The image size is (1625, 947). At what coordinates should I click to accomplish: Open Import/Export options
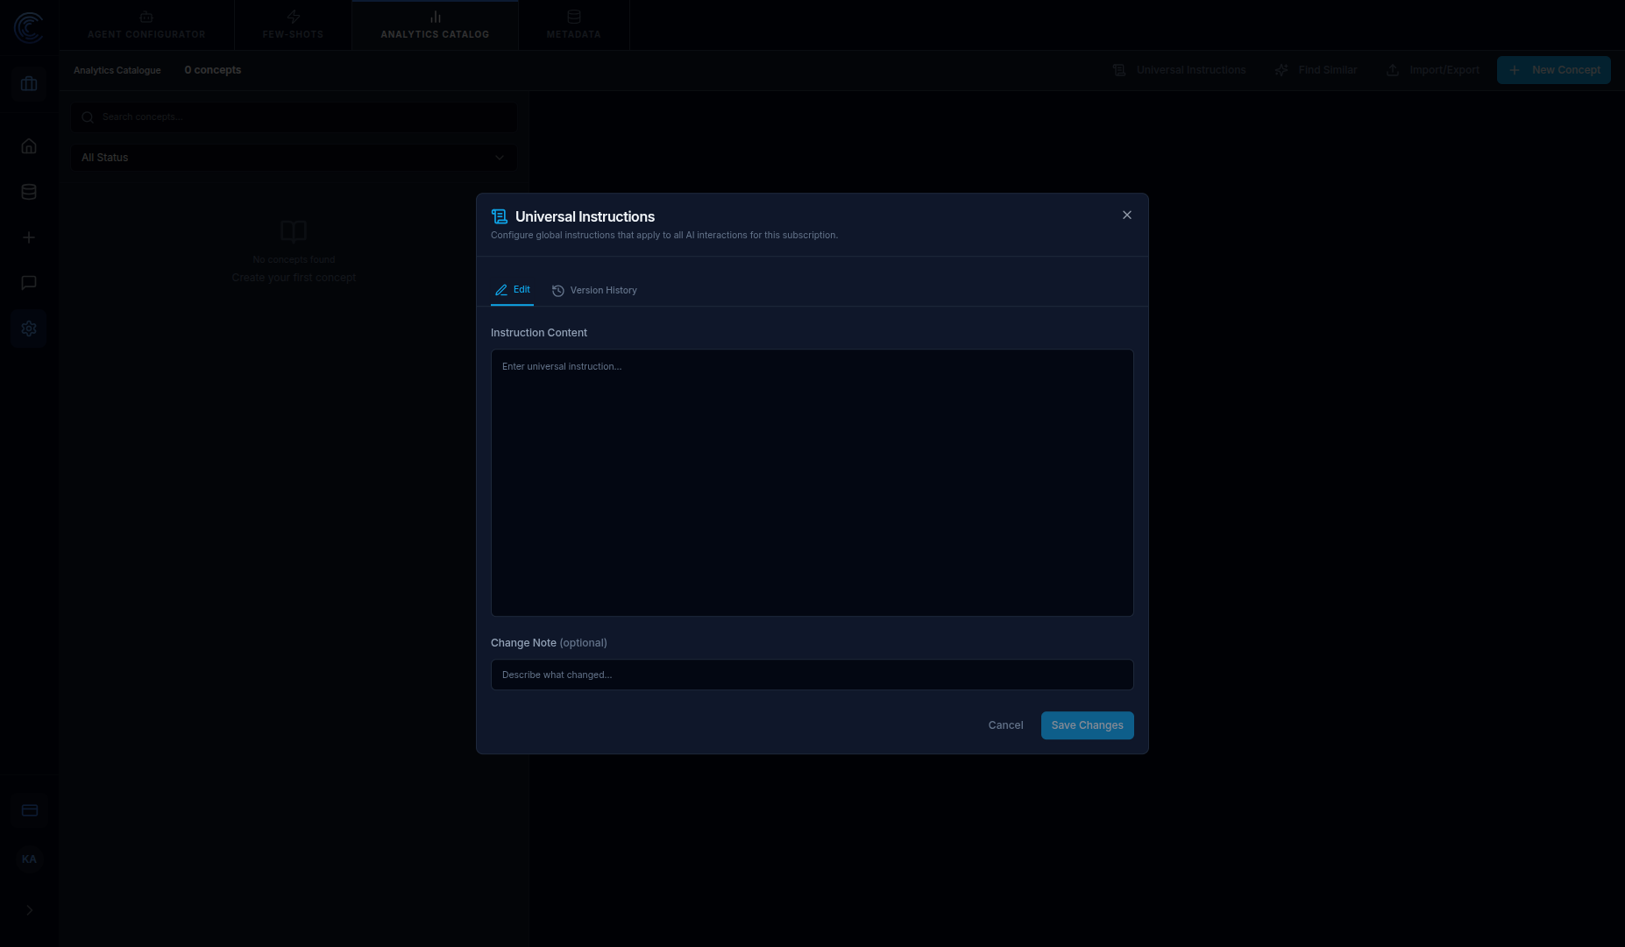[1432, 70]
